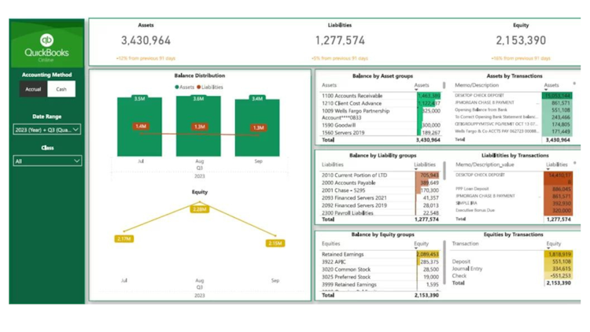Click the Balance by Asset groups title

click(382, 76)
